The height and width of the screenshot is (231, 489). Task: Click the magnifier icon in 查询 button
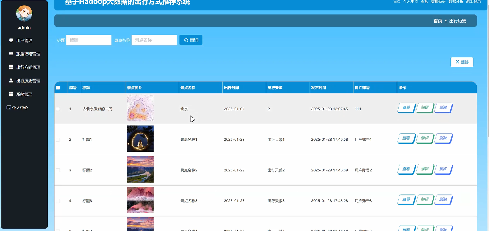[186, 40]
